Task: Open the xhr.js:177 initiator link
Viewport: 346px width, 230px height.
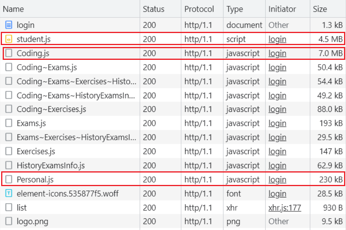Action: pos(285,208)
